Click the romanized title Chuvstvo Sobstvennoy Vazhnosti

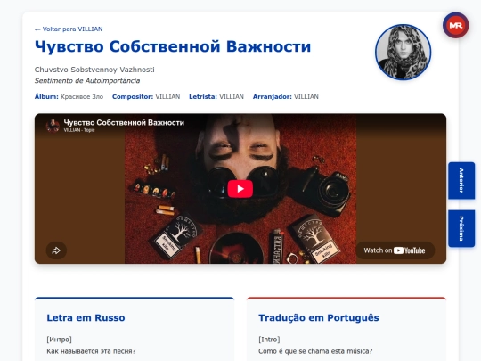(x=94, y=70)
